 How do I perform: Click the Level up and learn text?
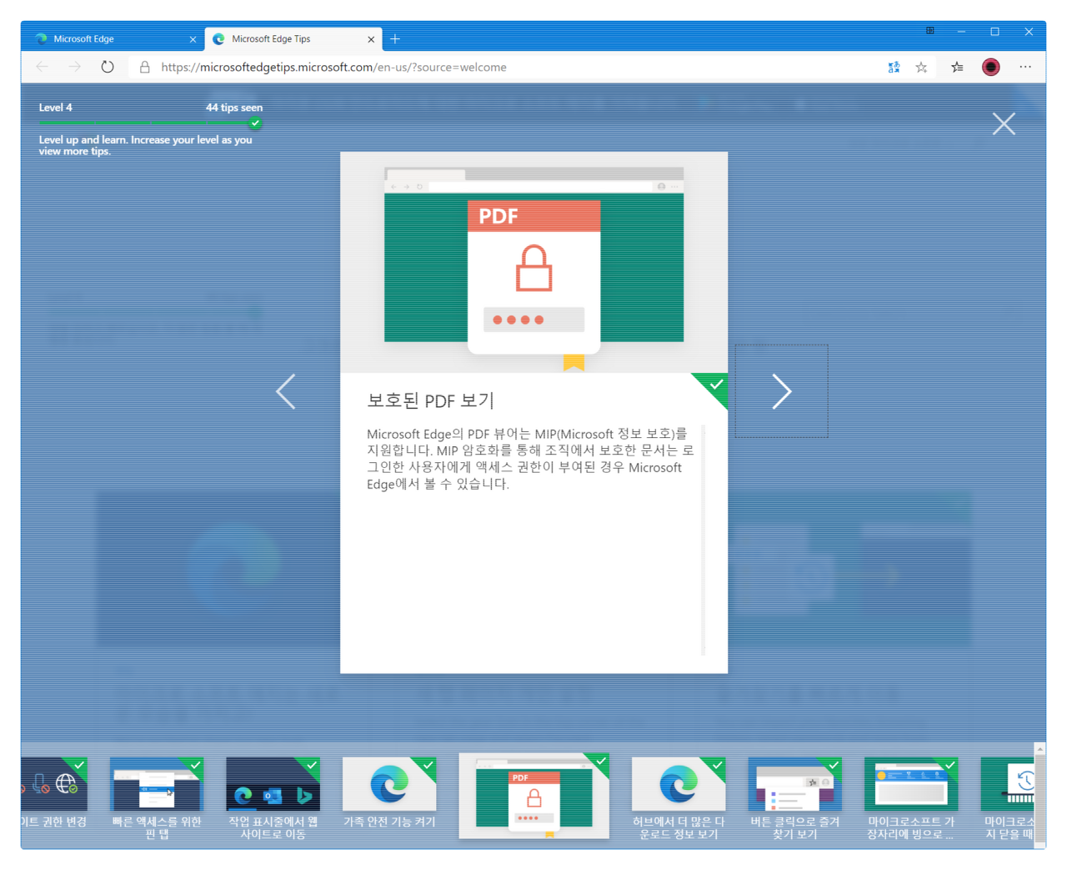(x=145, y=145)
